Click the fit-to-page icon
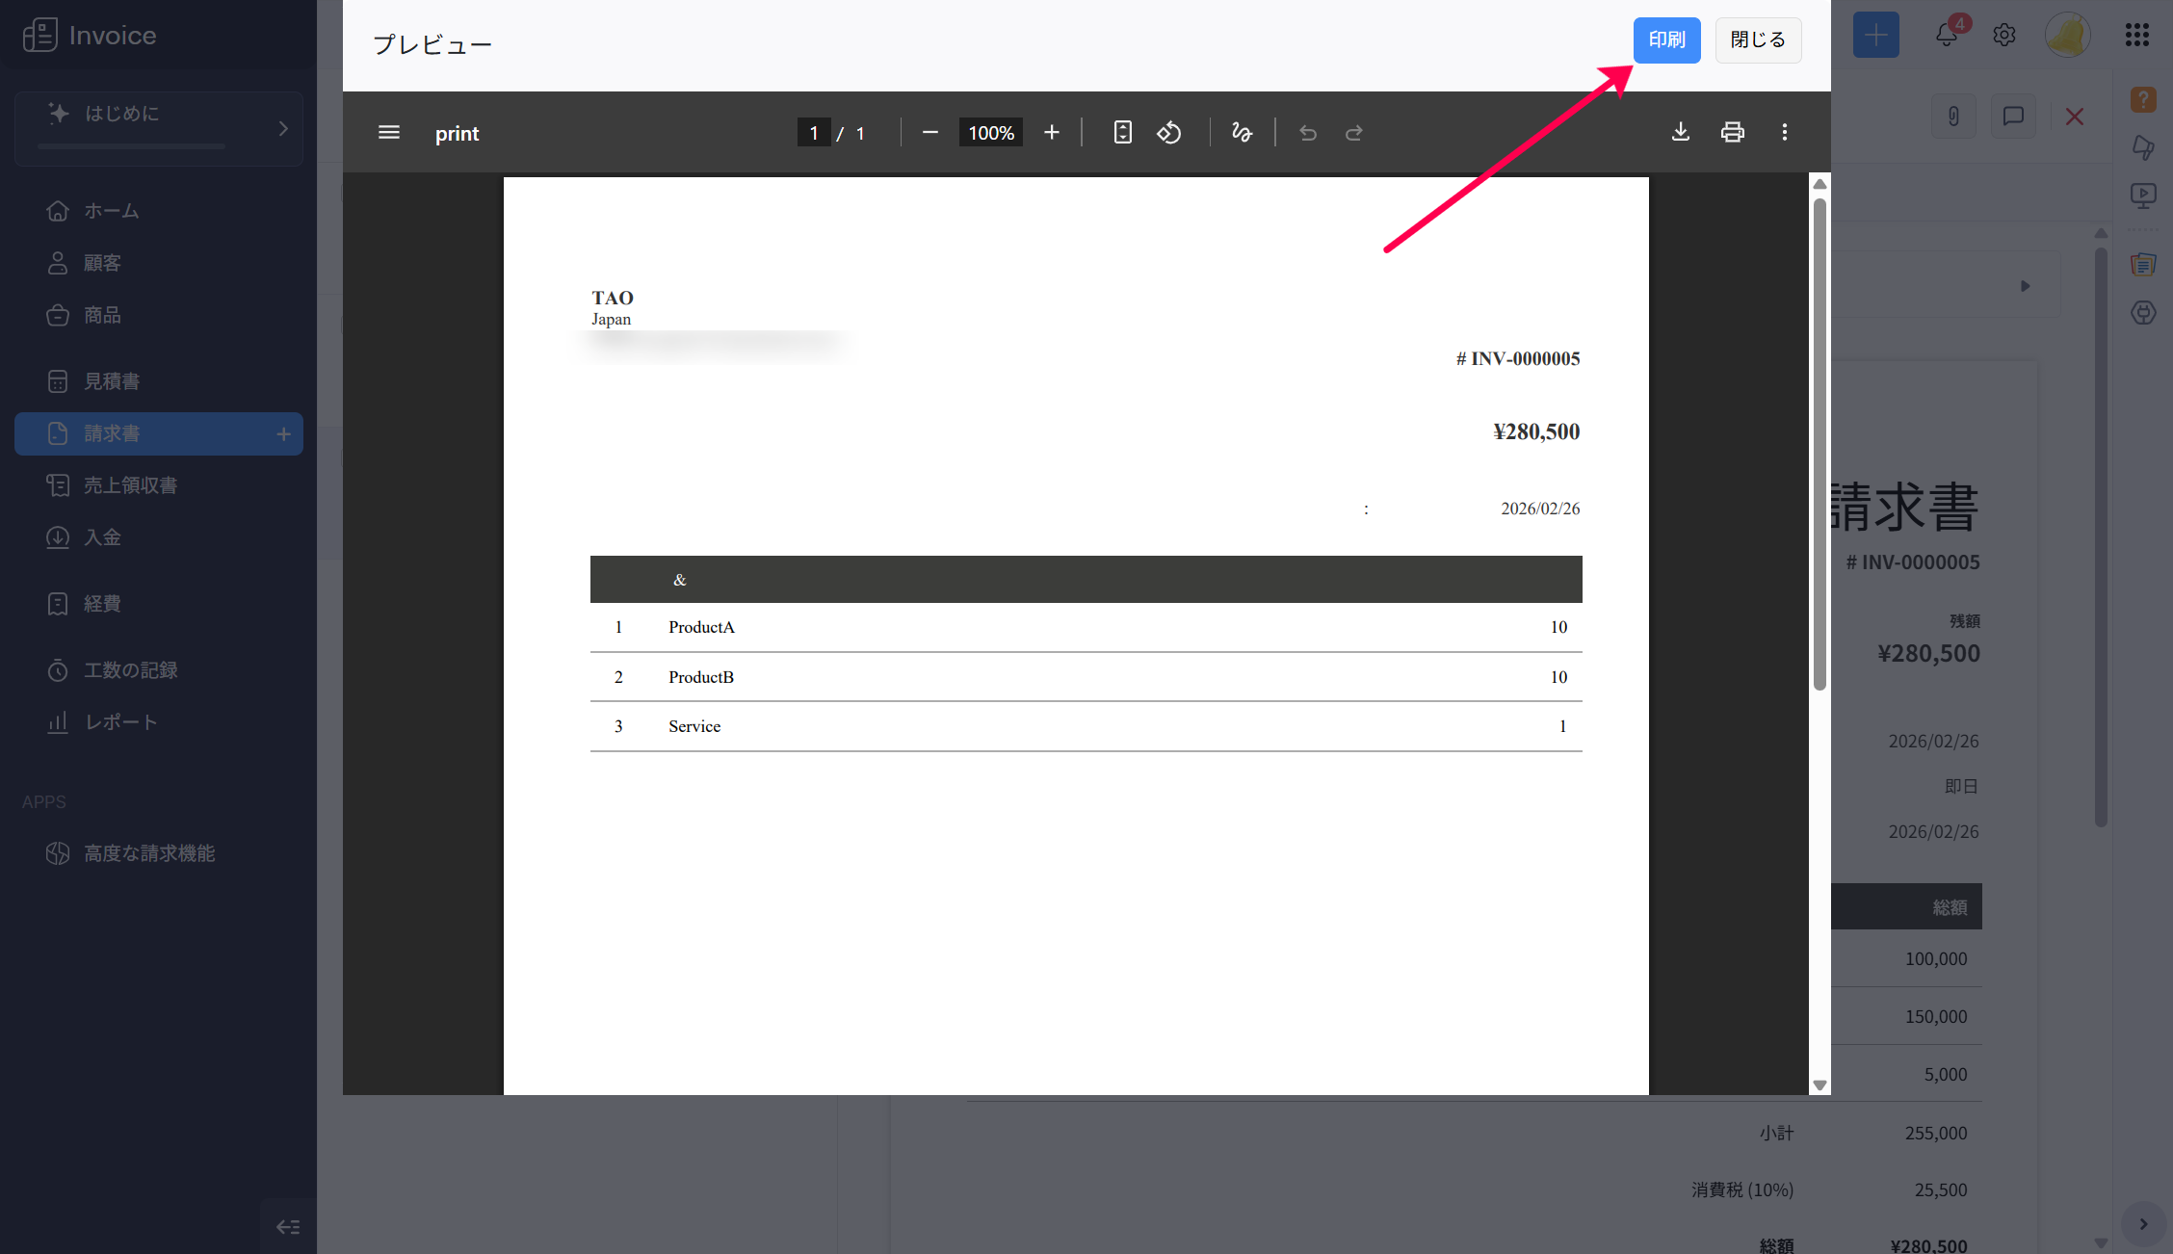The width and height of the screenshot is (2173, 1254). pyautogui.click(x=1122, y=132)
